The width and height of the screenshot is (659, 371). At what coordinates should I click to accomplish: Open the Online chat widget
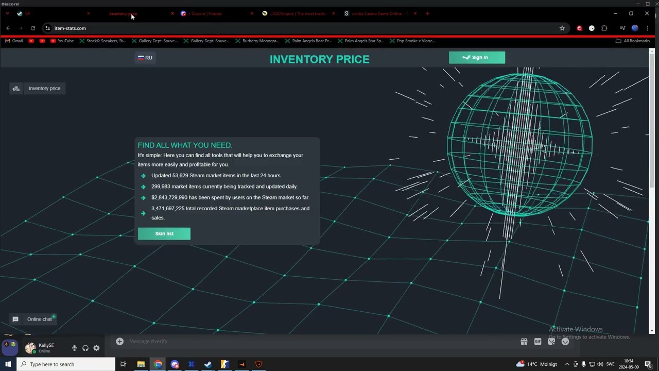(x=33, y=319)
